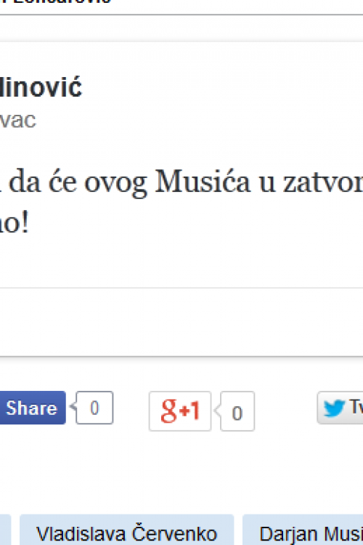The image size is (363, 545).
Task: Click the empty area below comment divider
Action: tap(181, 321)
